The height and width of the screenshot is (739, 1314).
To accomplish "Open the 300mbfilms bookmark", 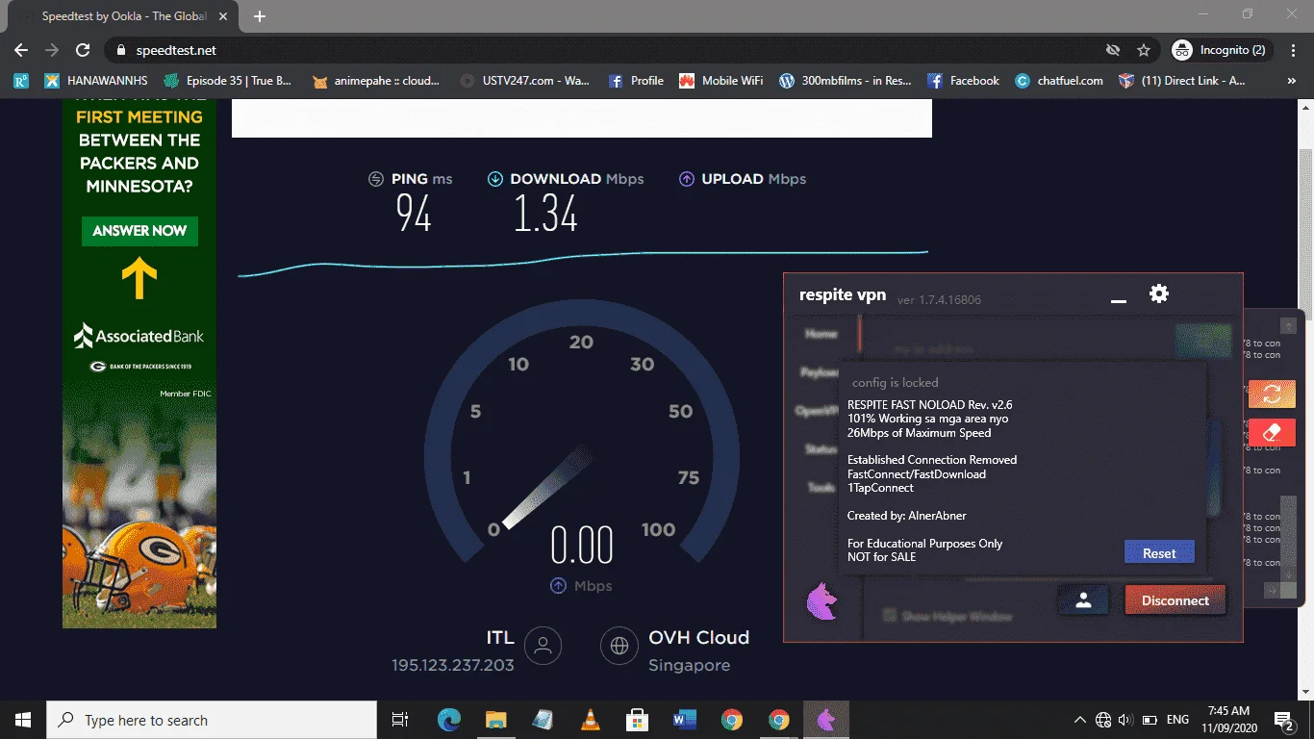I will [846, 81].
